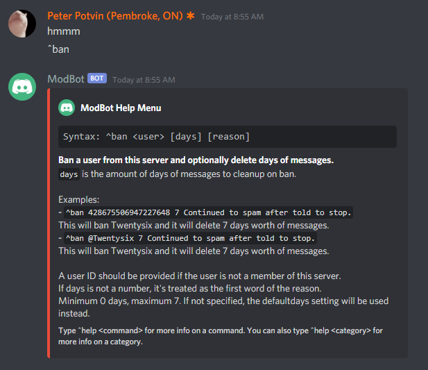Screen dimensions: 428x370
Task: Click the red embed side border
Action: pos(49,223)
